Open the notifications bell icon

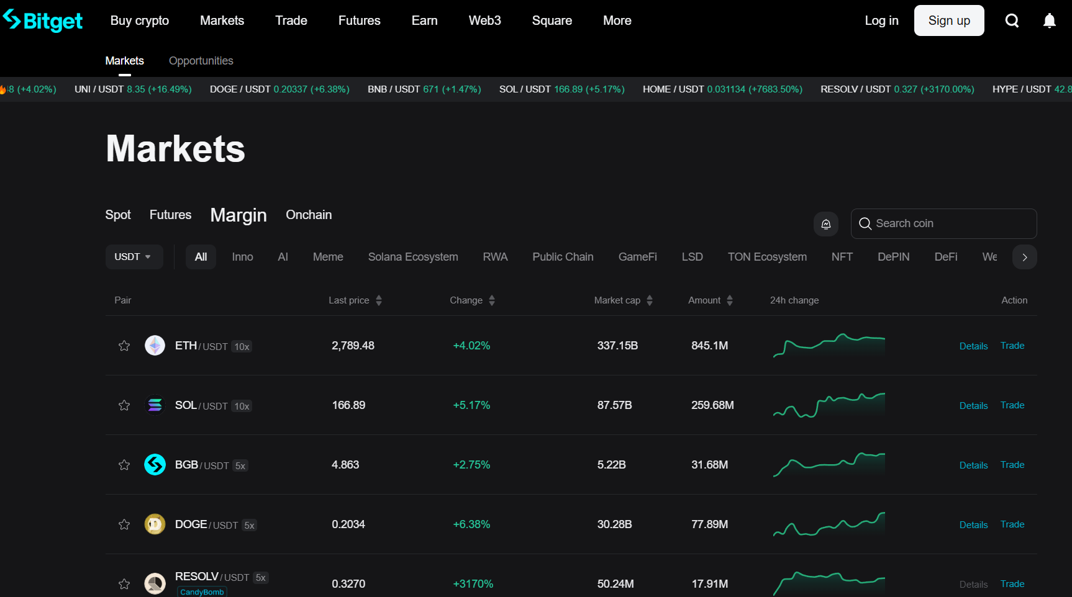[1050, 20]
